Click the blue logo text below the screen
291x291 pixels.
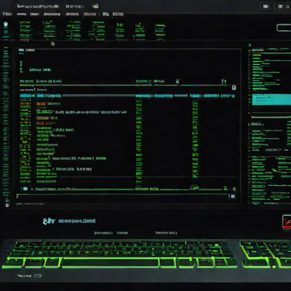coord(69,221)
